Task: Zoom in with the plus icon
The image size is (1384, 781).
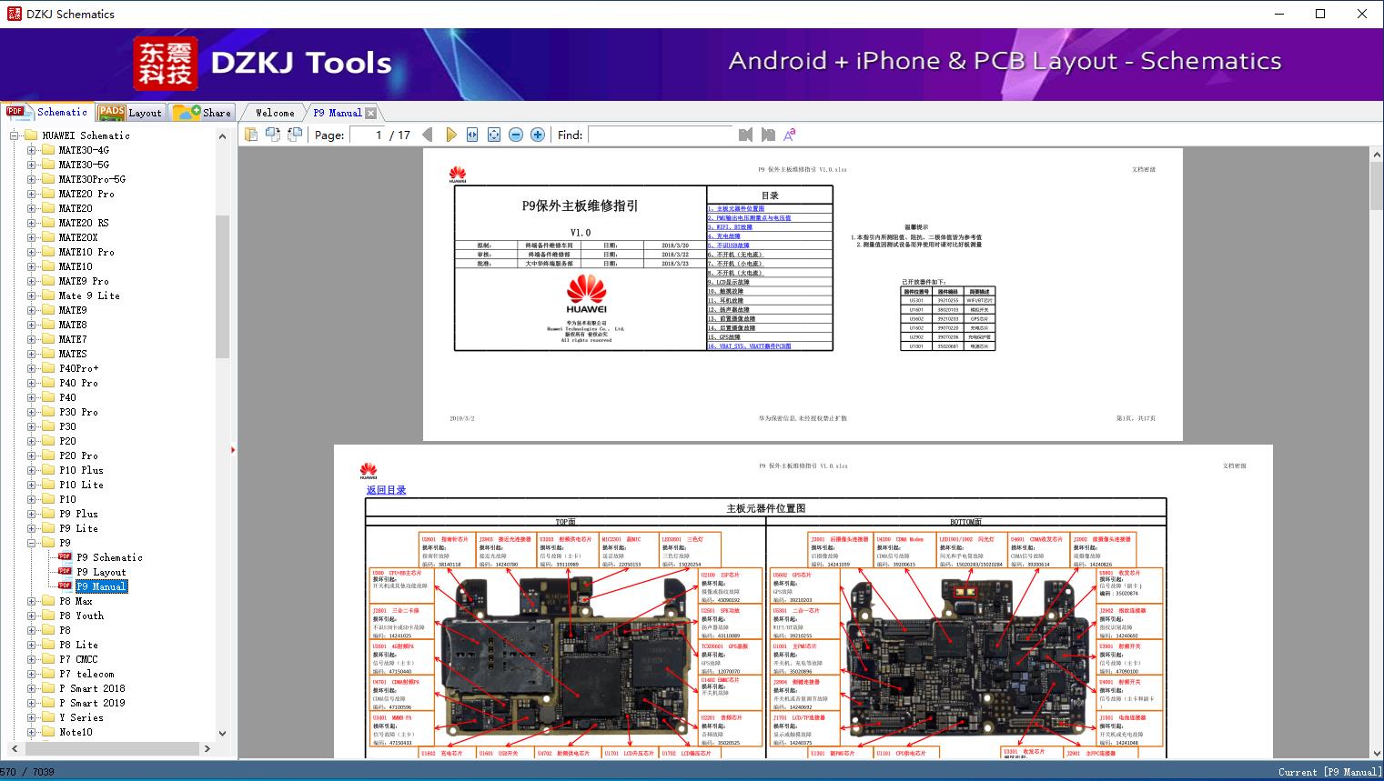Action: (x=538, y=135)
